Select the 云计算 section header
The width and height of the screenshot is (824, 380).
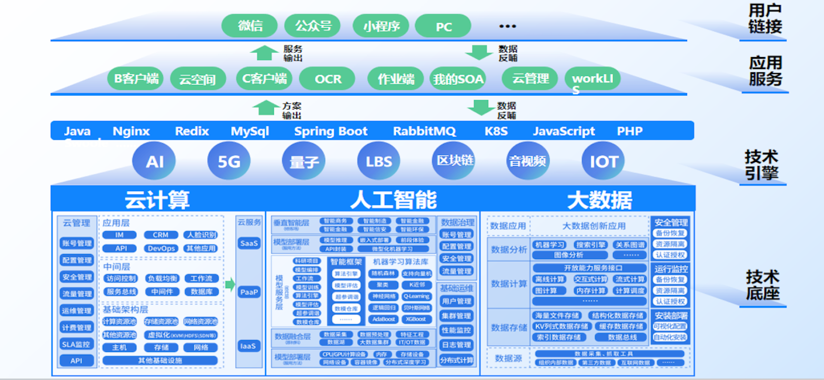[x=157, y=199]
